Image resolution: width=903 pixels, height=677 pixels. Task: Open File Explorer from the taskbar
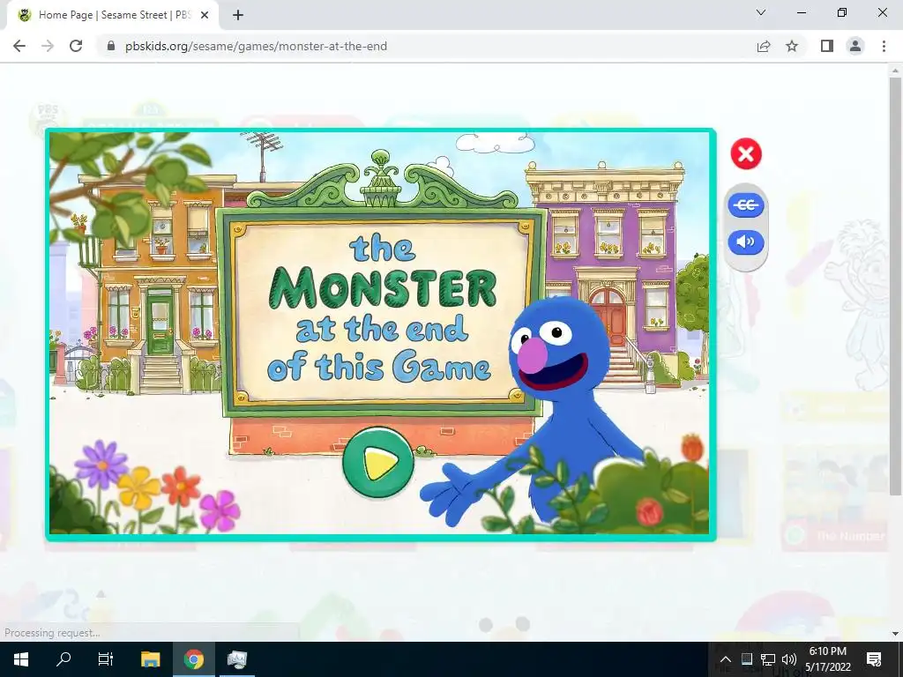tap(150, 659)
